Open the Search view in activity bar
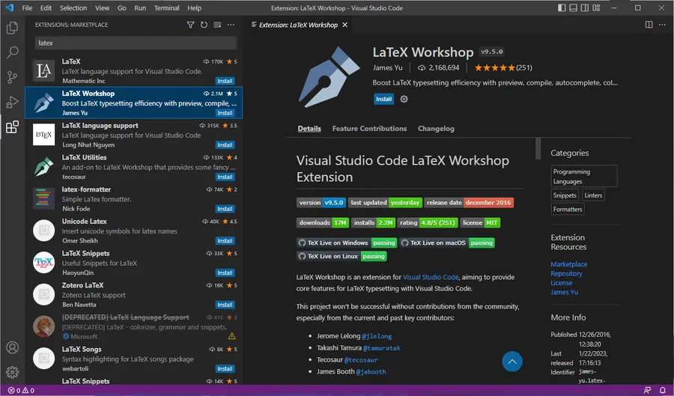This screenshot has height=396, width=674. (x=13, y=52)
